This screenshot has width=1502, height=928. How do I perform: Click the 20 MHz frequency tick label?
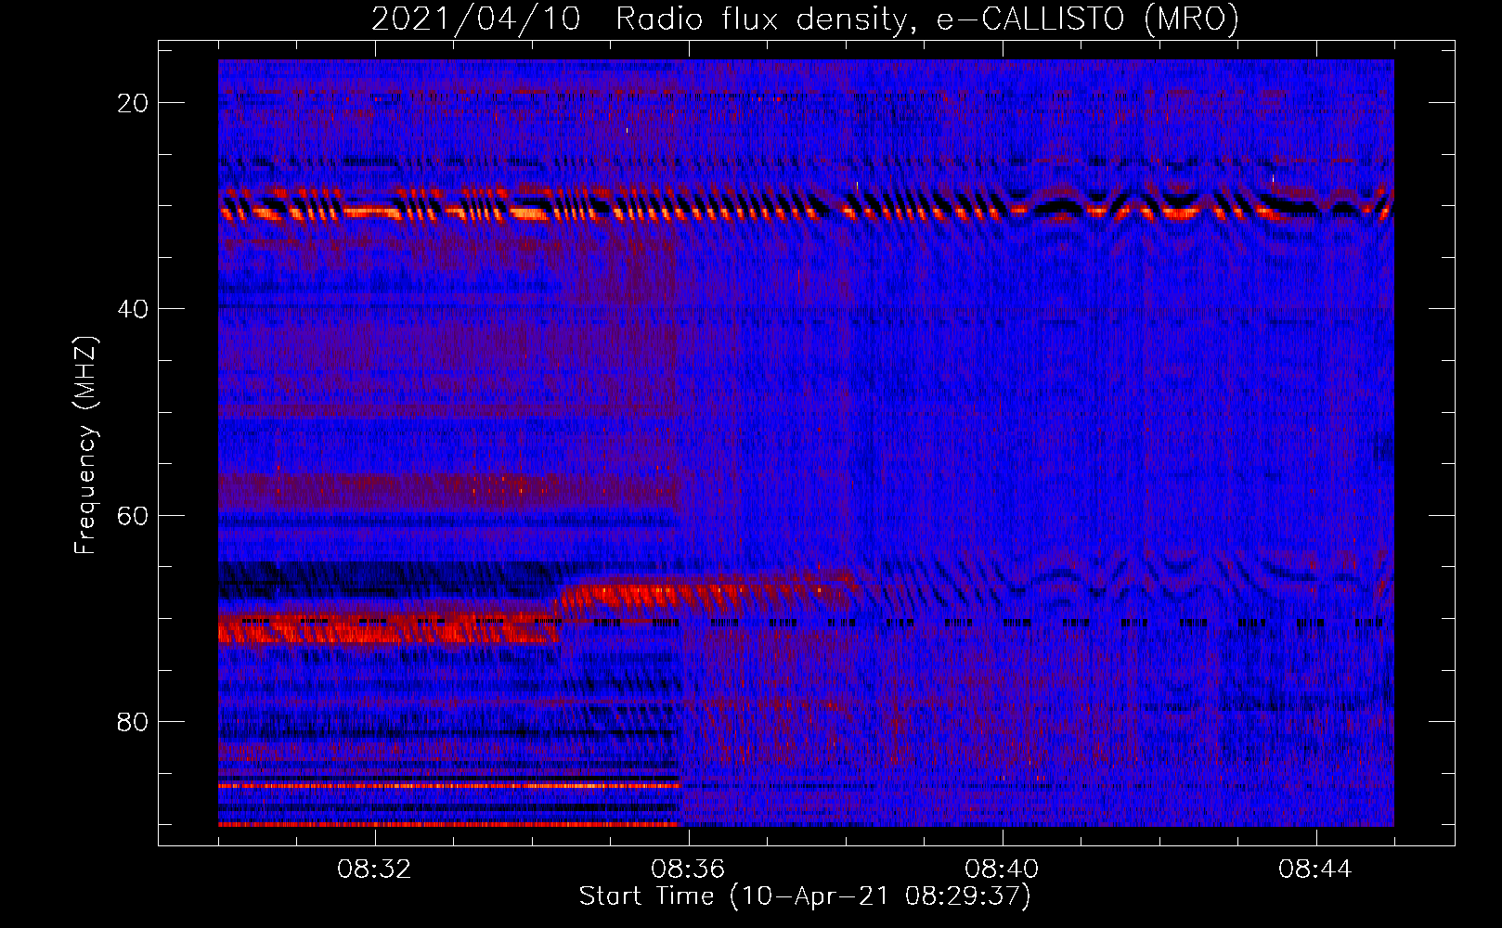134,103
